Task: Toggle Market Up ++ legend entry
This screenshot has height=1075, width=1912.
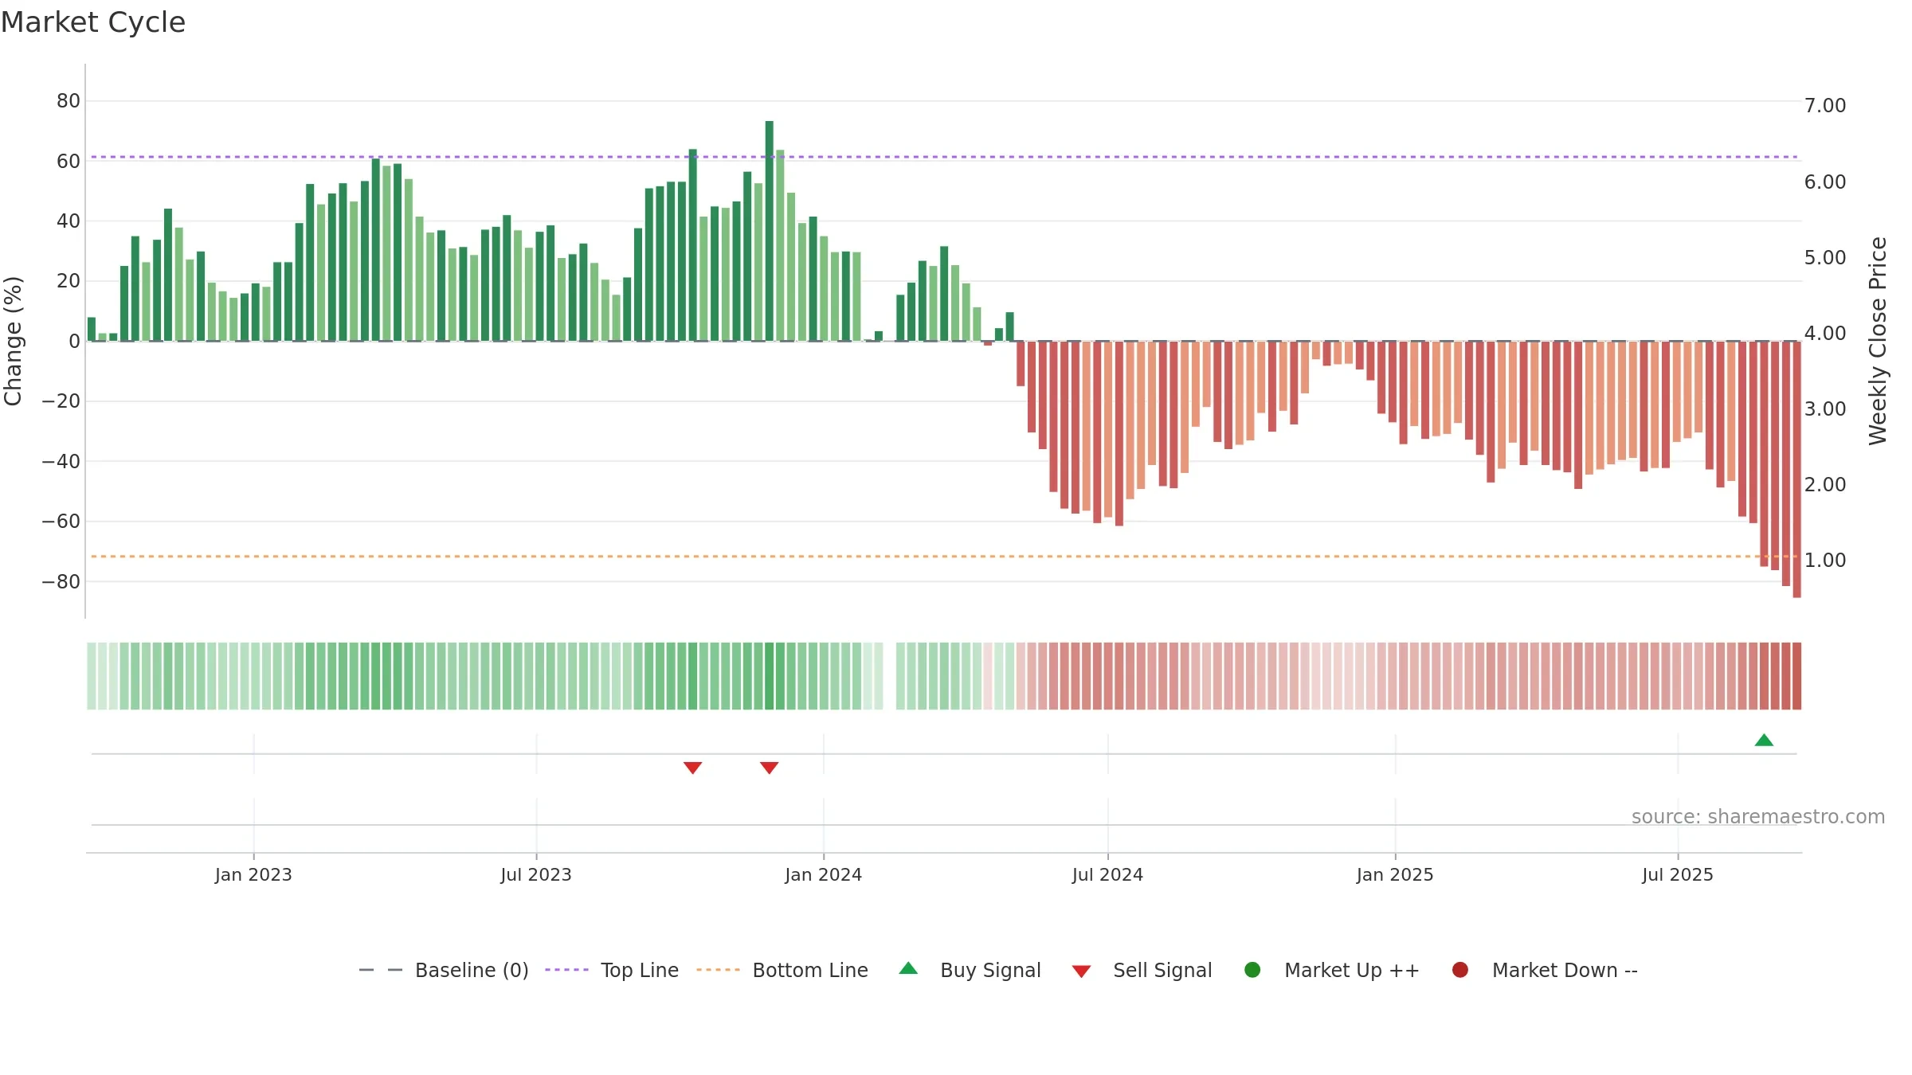Action: [1331, 970]
